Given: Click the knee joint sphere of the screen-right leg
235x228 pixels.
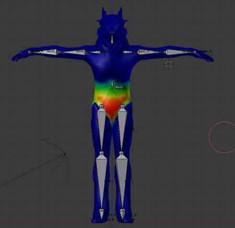Looking at the screenshot, I should pos(122,153).
